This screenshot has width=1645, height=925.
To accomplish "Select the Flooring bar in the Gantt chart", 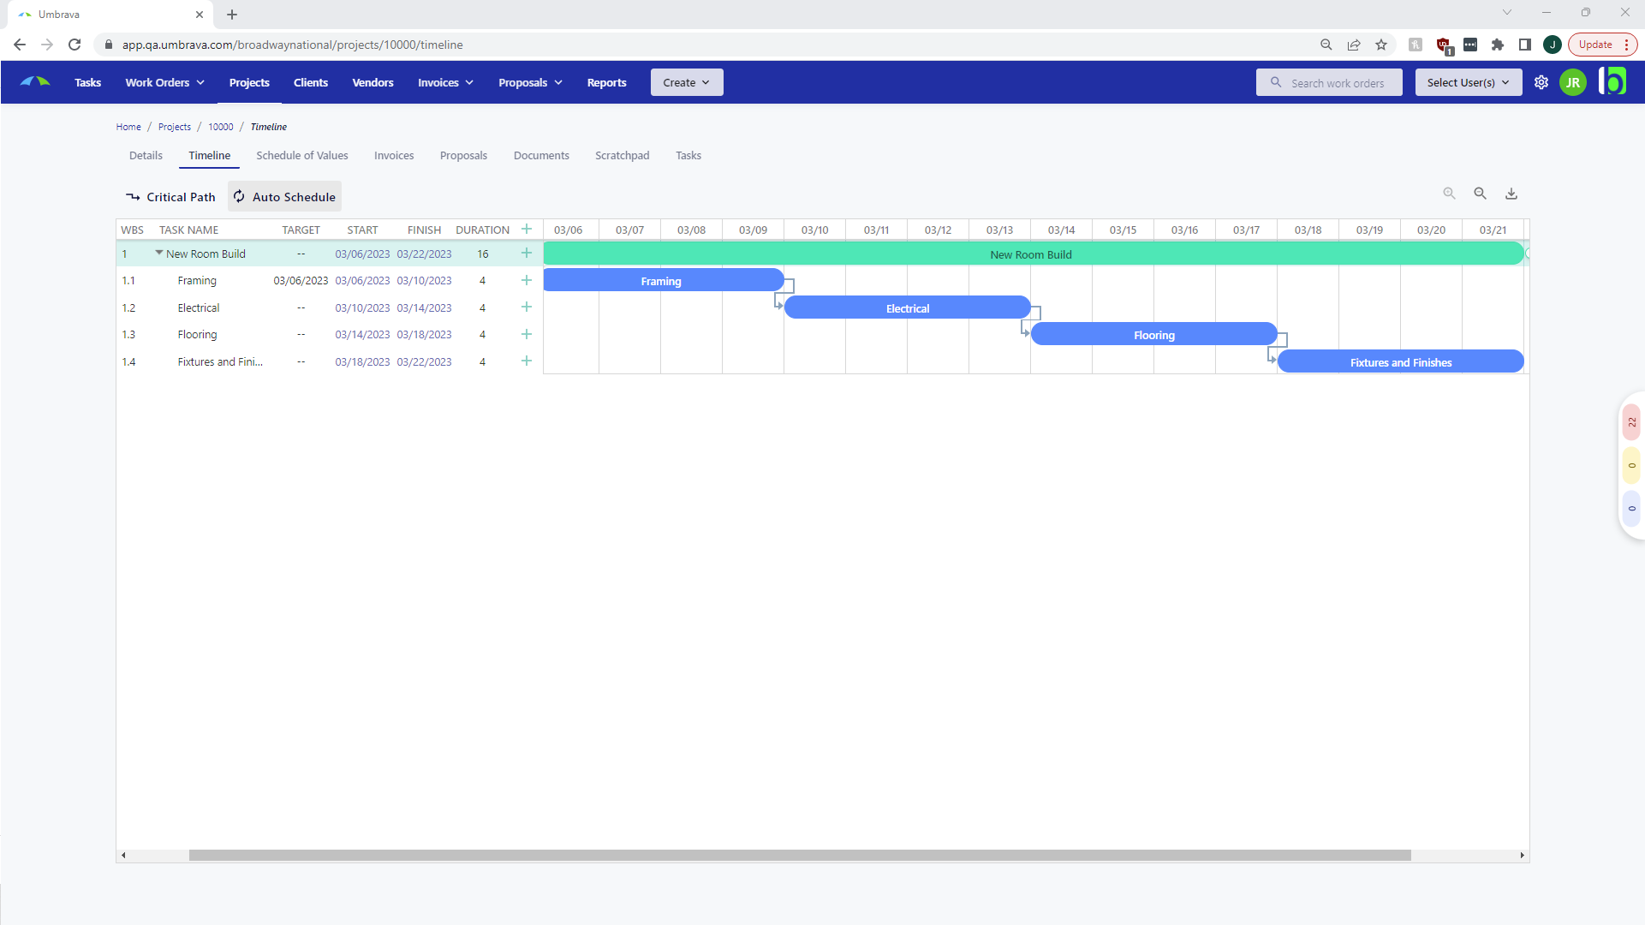I will (1154, 334).
